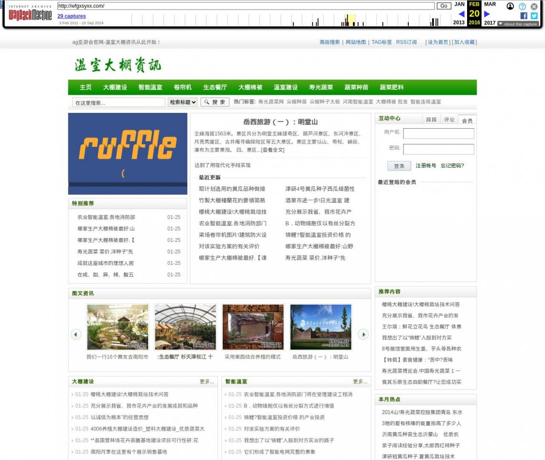The width and height of the screenshot is (545, 460).
Task: Click 注册帐号 link
Action: click(x=426, y=165)
